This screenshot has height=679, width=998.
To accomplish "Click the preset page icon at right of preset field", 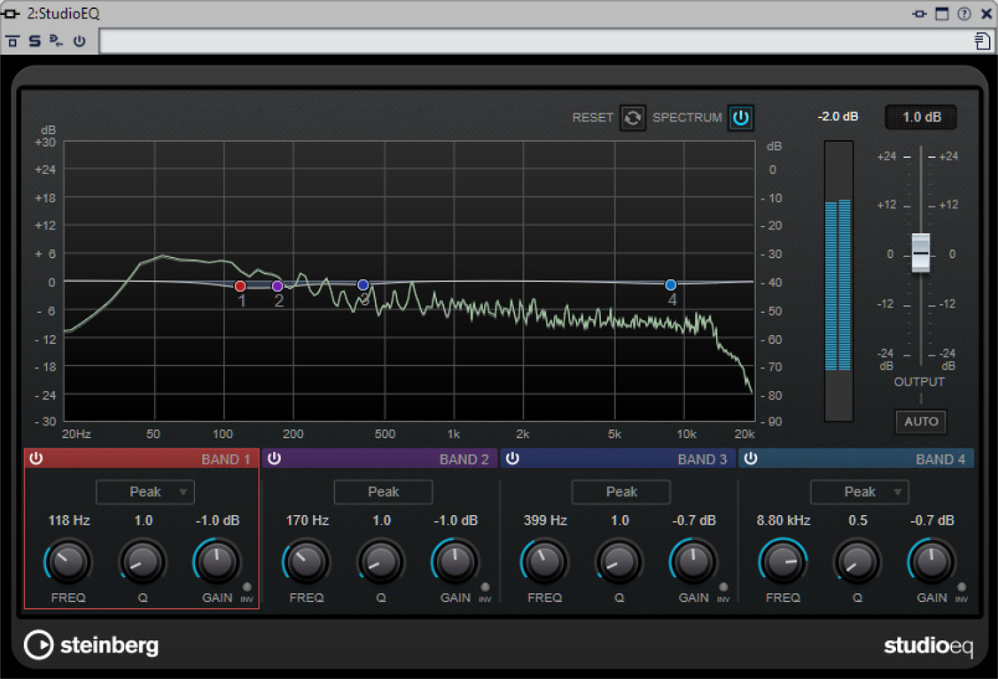I will tap(982, 42).
